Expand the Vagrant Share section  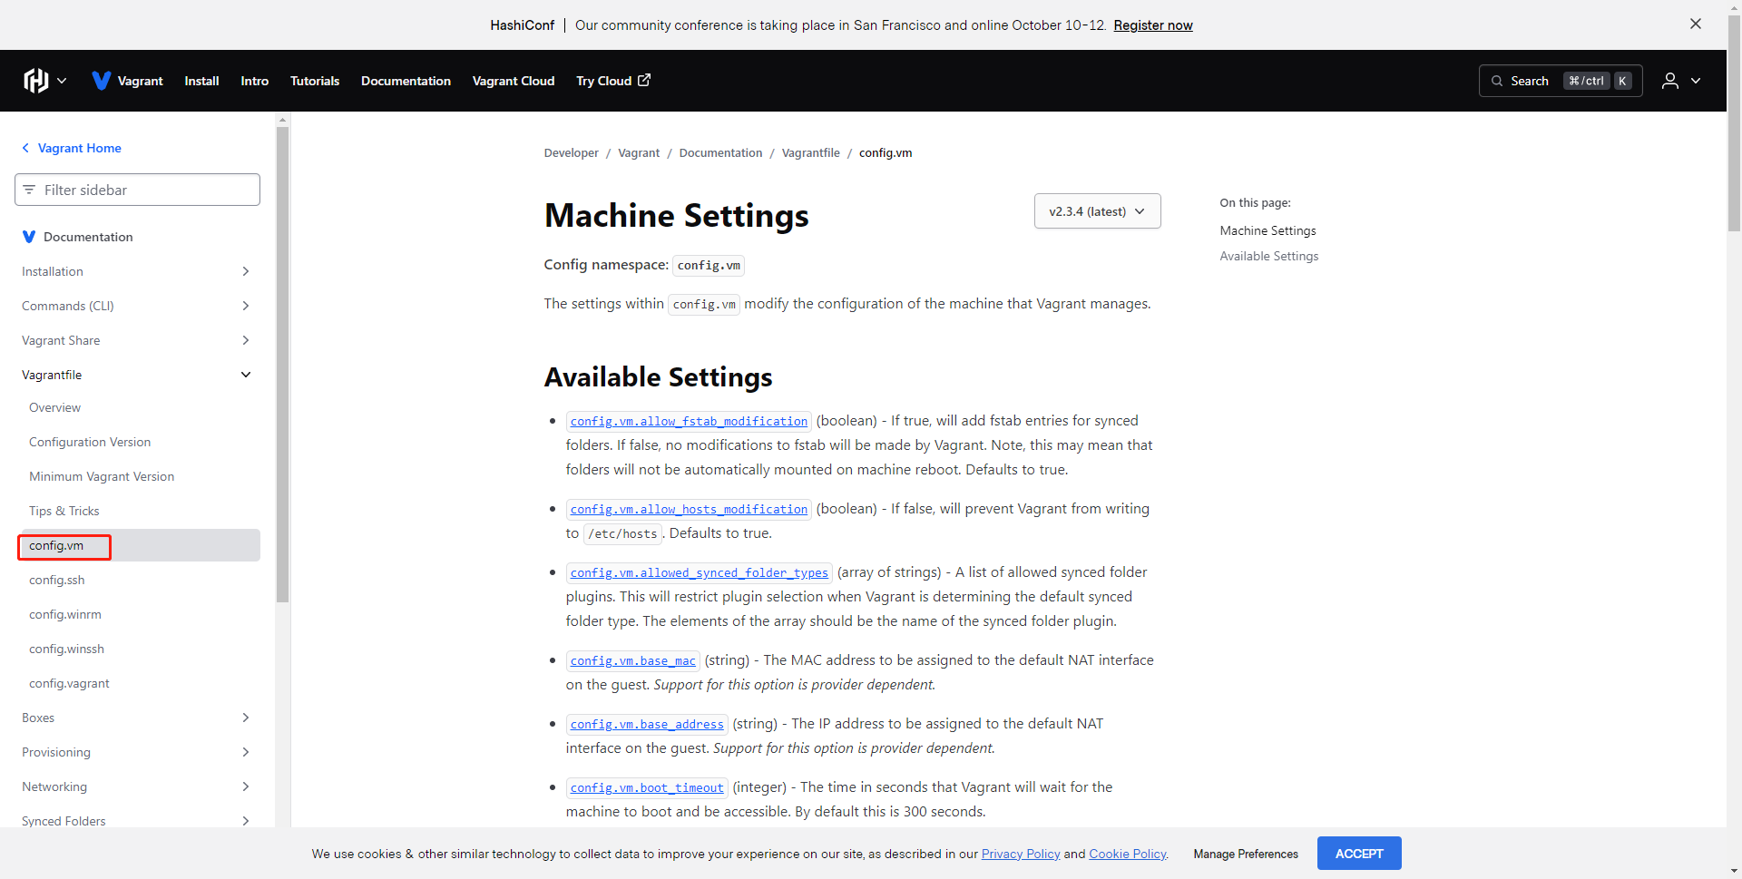point(246,340)
